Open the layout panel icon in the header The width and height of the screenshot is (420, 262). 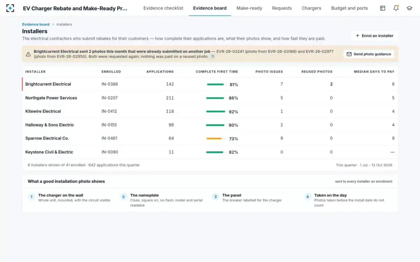[x=383, y=8]
